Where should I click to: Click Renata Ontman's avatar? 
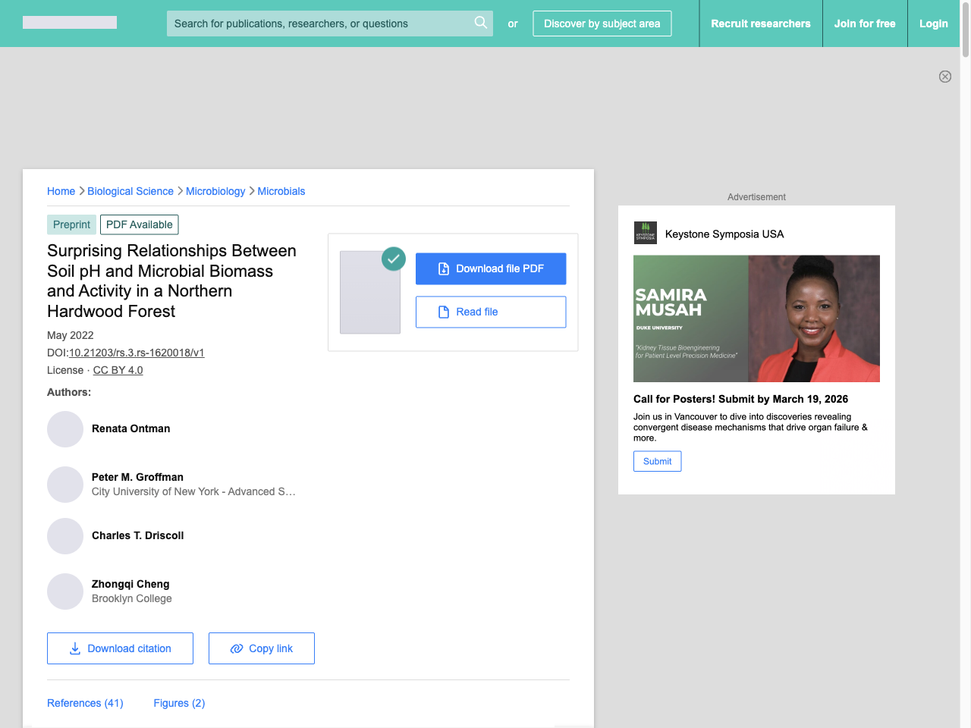65,429
